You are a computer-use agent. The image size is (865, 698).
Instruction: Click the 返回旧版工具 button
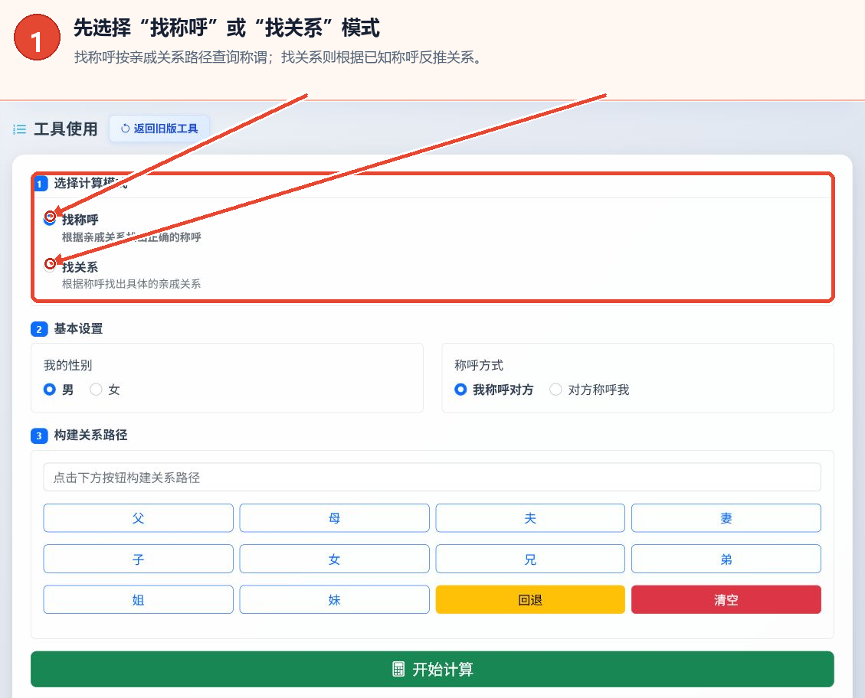(159, 129)
